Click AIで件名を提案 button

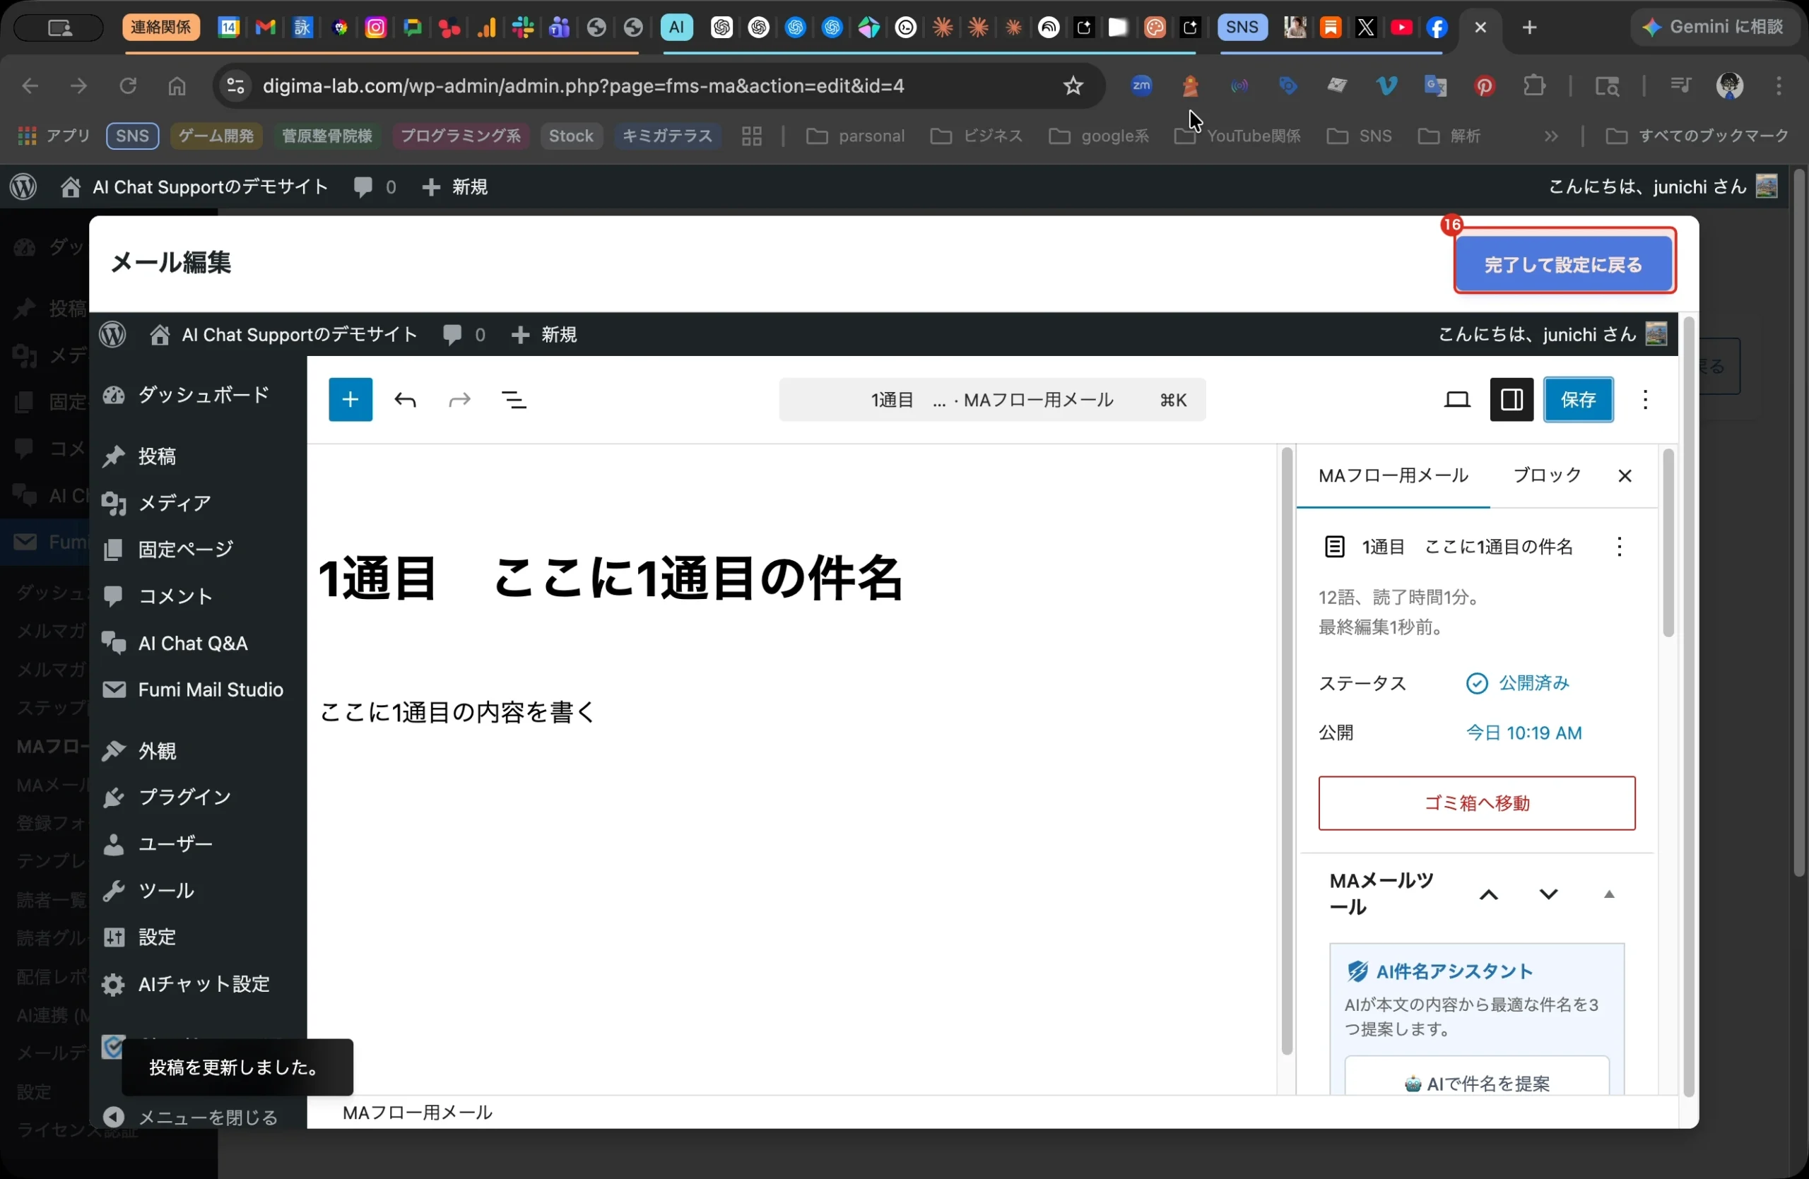(1476, 1084)
